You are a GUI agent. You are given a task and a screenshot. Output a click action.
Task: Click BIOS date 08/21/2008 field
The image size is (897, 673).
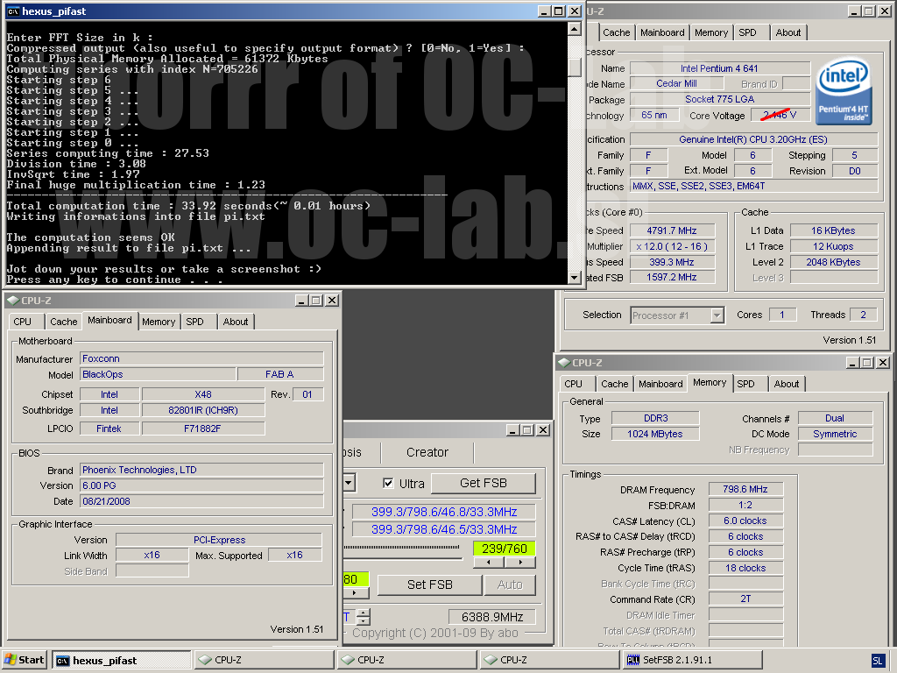click(x=201, y=501)
